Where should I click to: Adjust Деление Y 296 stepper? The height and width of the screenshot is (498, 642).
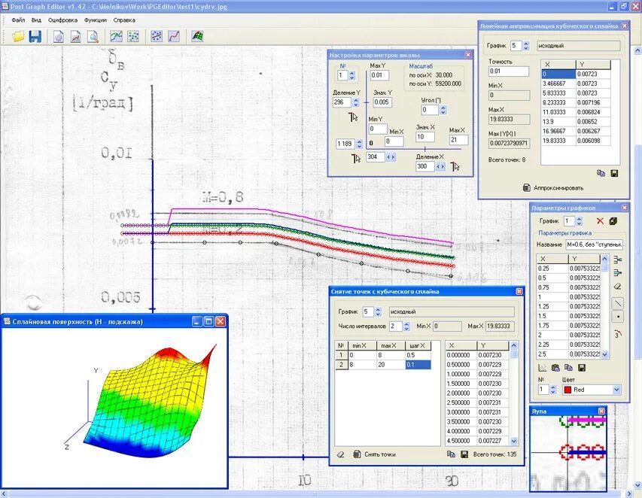tap(356, 102)
